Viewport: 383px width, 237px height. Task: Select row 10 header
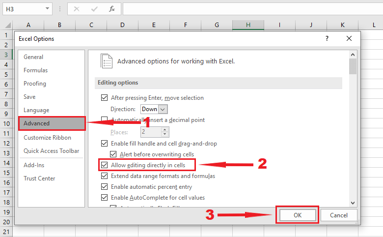[x=6, y=123]
